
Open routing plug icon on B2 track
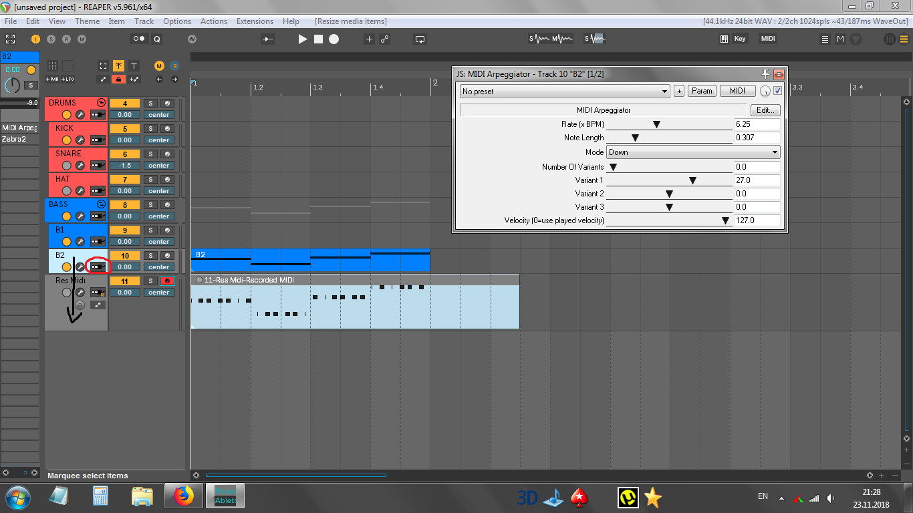pyautogui.click(x=98, y=267)
